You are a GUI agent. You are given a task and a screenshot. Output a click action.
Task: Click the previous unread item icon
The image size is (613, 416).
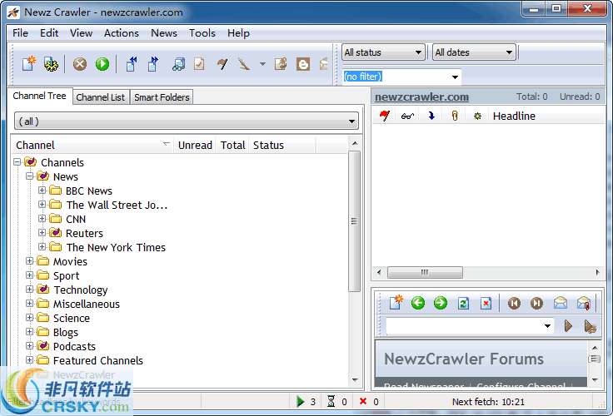pyautogui.click(x=132, y=64)
